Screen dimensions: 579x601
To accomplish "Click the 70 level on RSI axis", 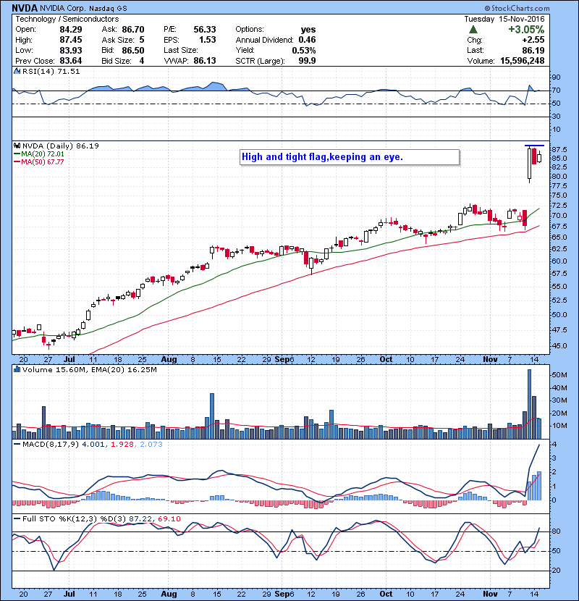I will click(x=556, y=91).
